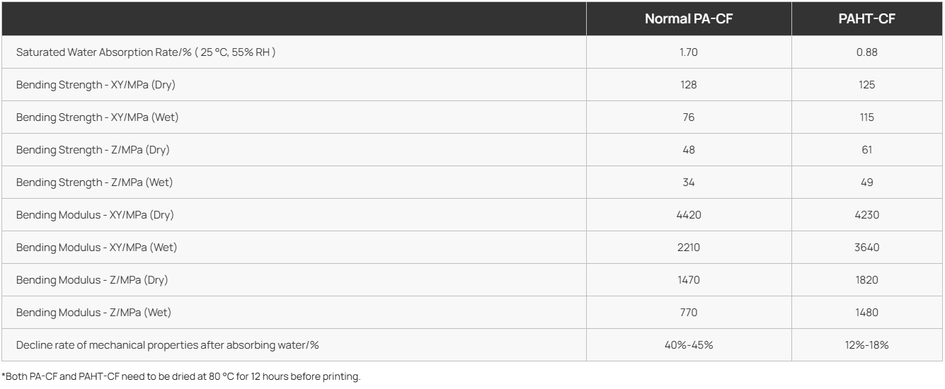Click the drying footnote below the table
This screenshot has height=389, width=945.
(x=181, y=376)
